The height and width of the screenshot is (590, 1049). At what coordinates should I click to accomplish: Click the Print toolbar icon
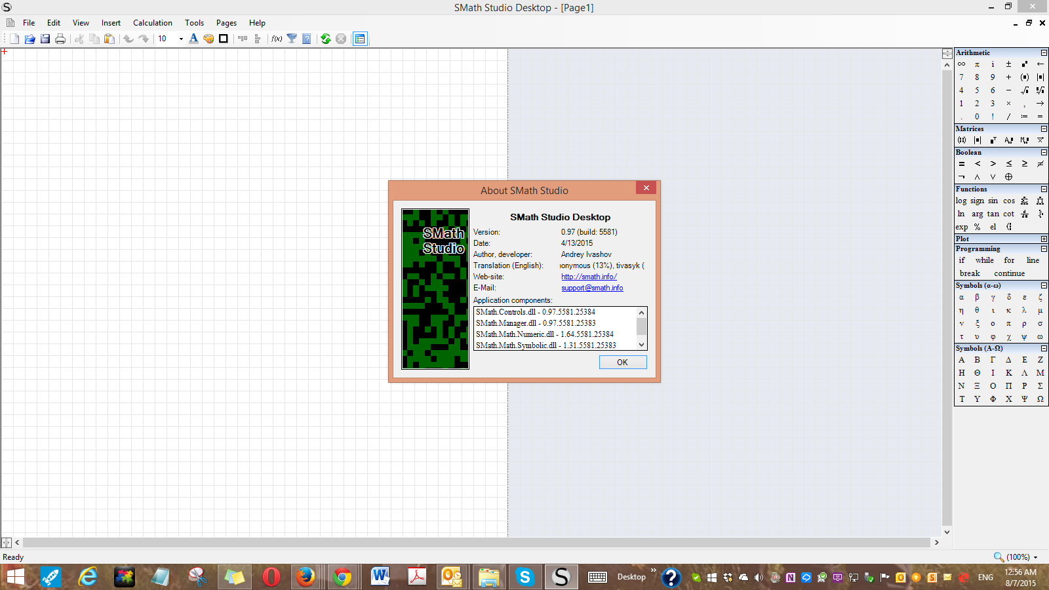[x=60, y=39]
